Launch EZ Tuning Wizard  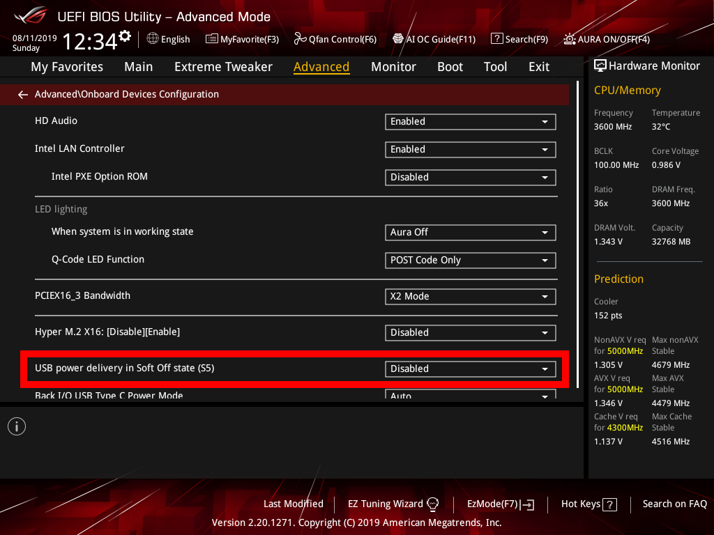[x=393, y=504]
